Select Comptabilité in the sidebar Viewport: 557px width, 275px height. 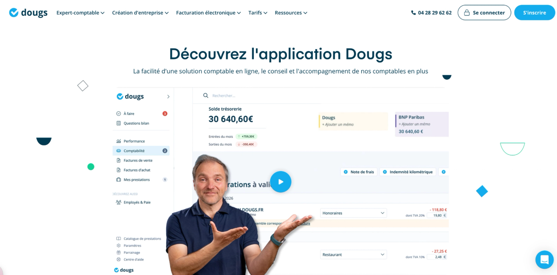point(141,151)
